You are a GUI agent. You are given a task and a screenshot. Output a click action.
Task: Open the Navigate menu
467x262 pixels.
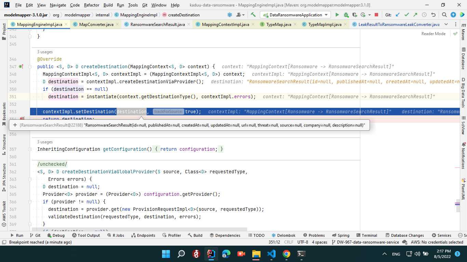coord(58,5)
